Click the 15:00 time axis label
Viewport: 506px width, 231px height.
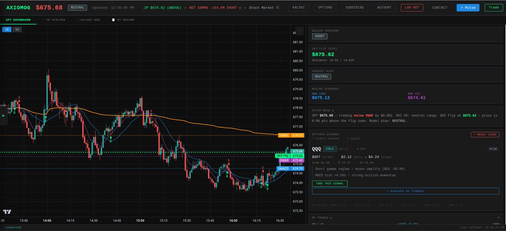(x=140, y=220)
